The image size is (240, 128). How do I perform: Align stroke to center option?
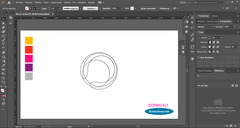click(210, 52)
